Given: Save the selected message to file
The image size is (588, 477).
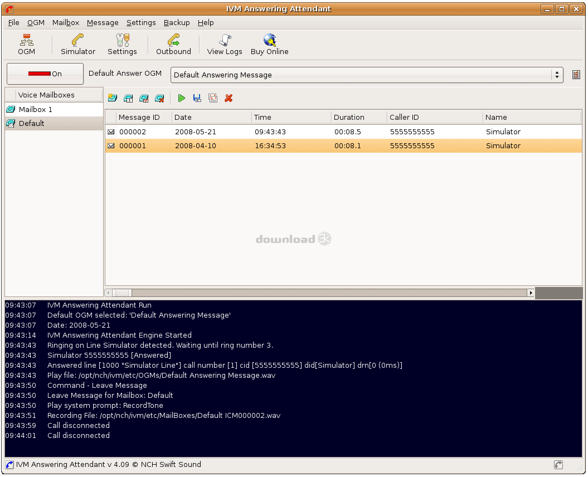Looking at the screenshot, I should pyautogui.click(x=197, y=98).
